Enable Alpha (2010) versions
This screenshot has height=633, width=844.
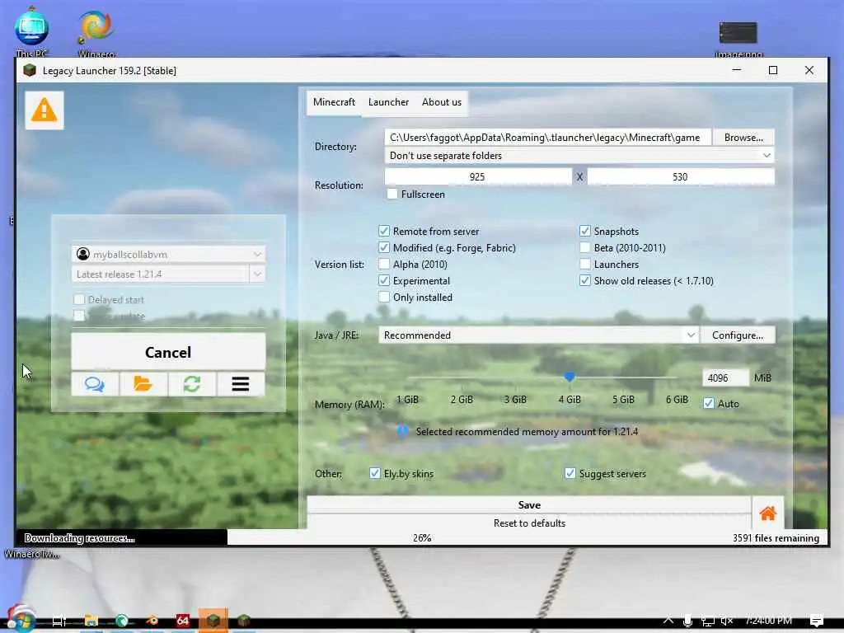pos(384,265)
